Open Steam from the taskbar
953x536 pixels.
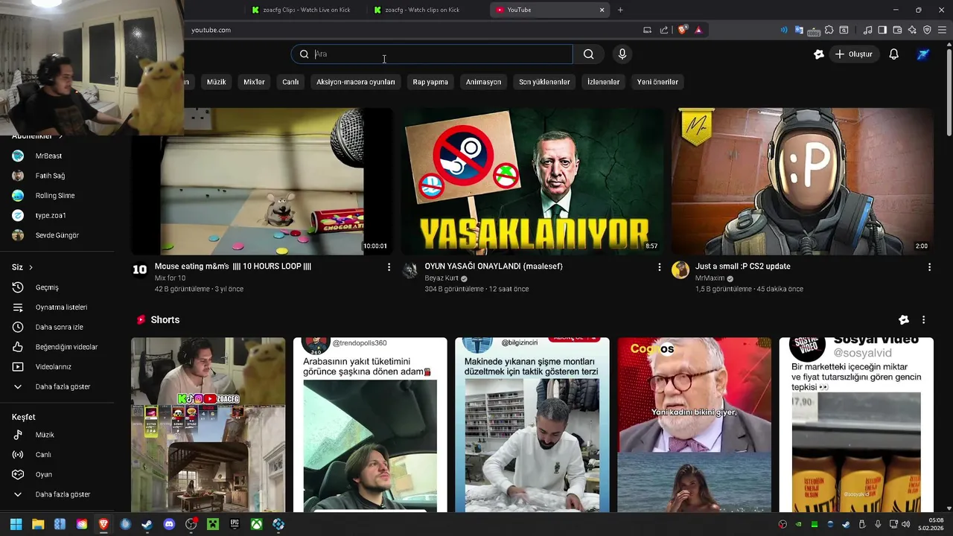coord(147,524)
